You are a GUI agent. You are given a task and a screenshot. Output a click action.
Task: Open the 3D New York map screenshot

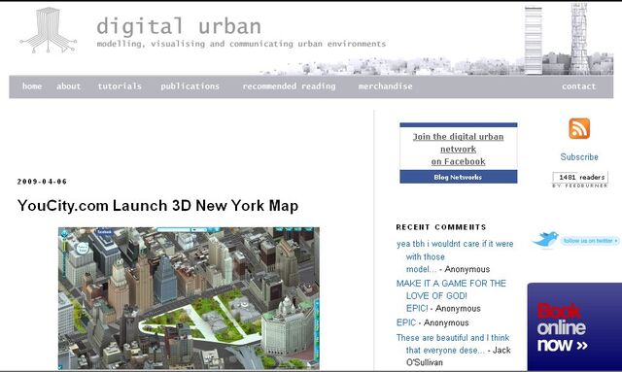[189, 298]
